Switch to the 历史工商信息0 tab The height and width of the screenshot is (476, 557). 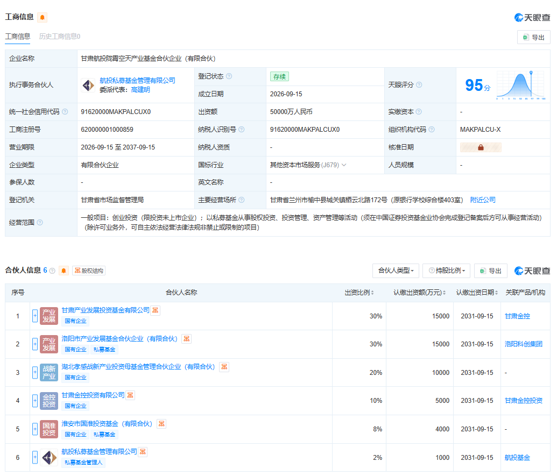pyautogui.click(x=60, y=37)
